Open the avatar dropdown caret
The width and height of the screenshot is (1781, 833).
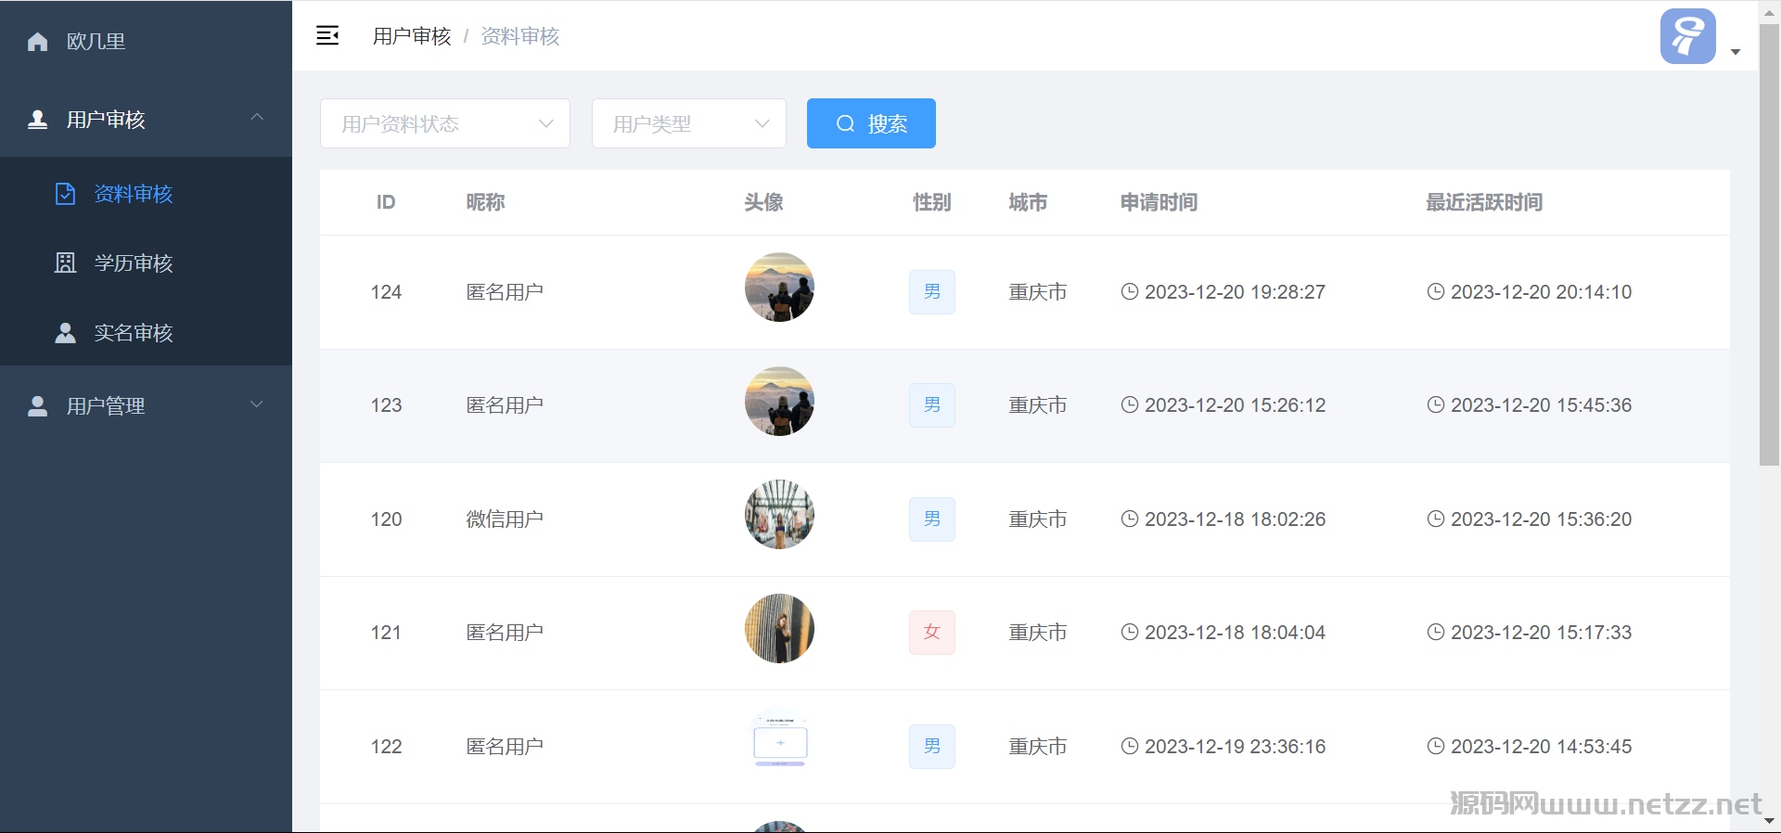coord(1736,52)
